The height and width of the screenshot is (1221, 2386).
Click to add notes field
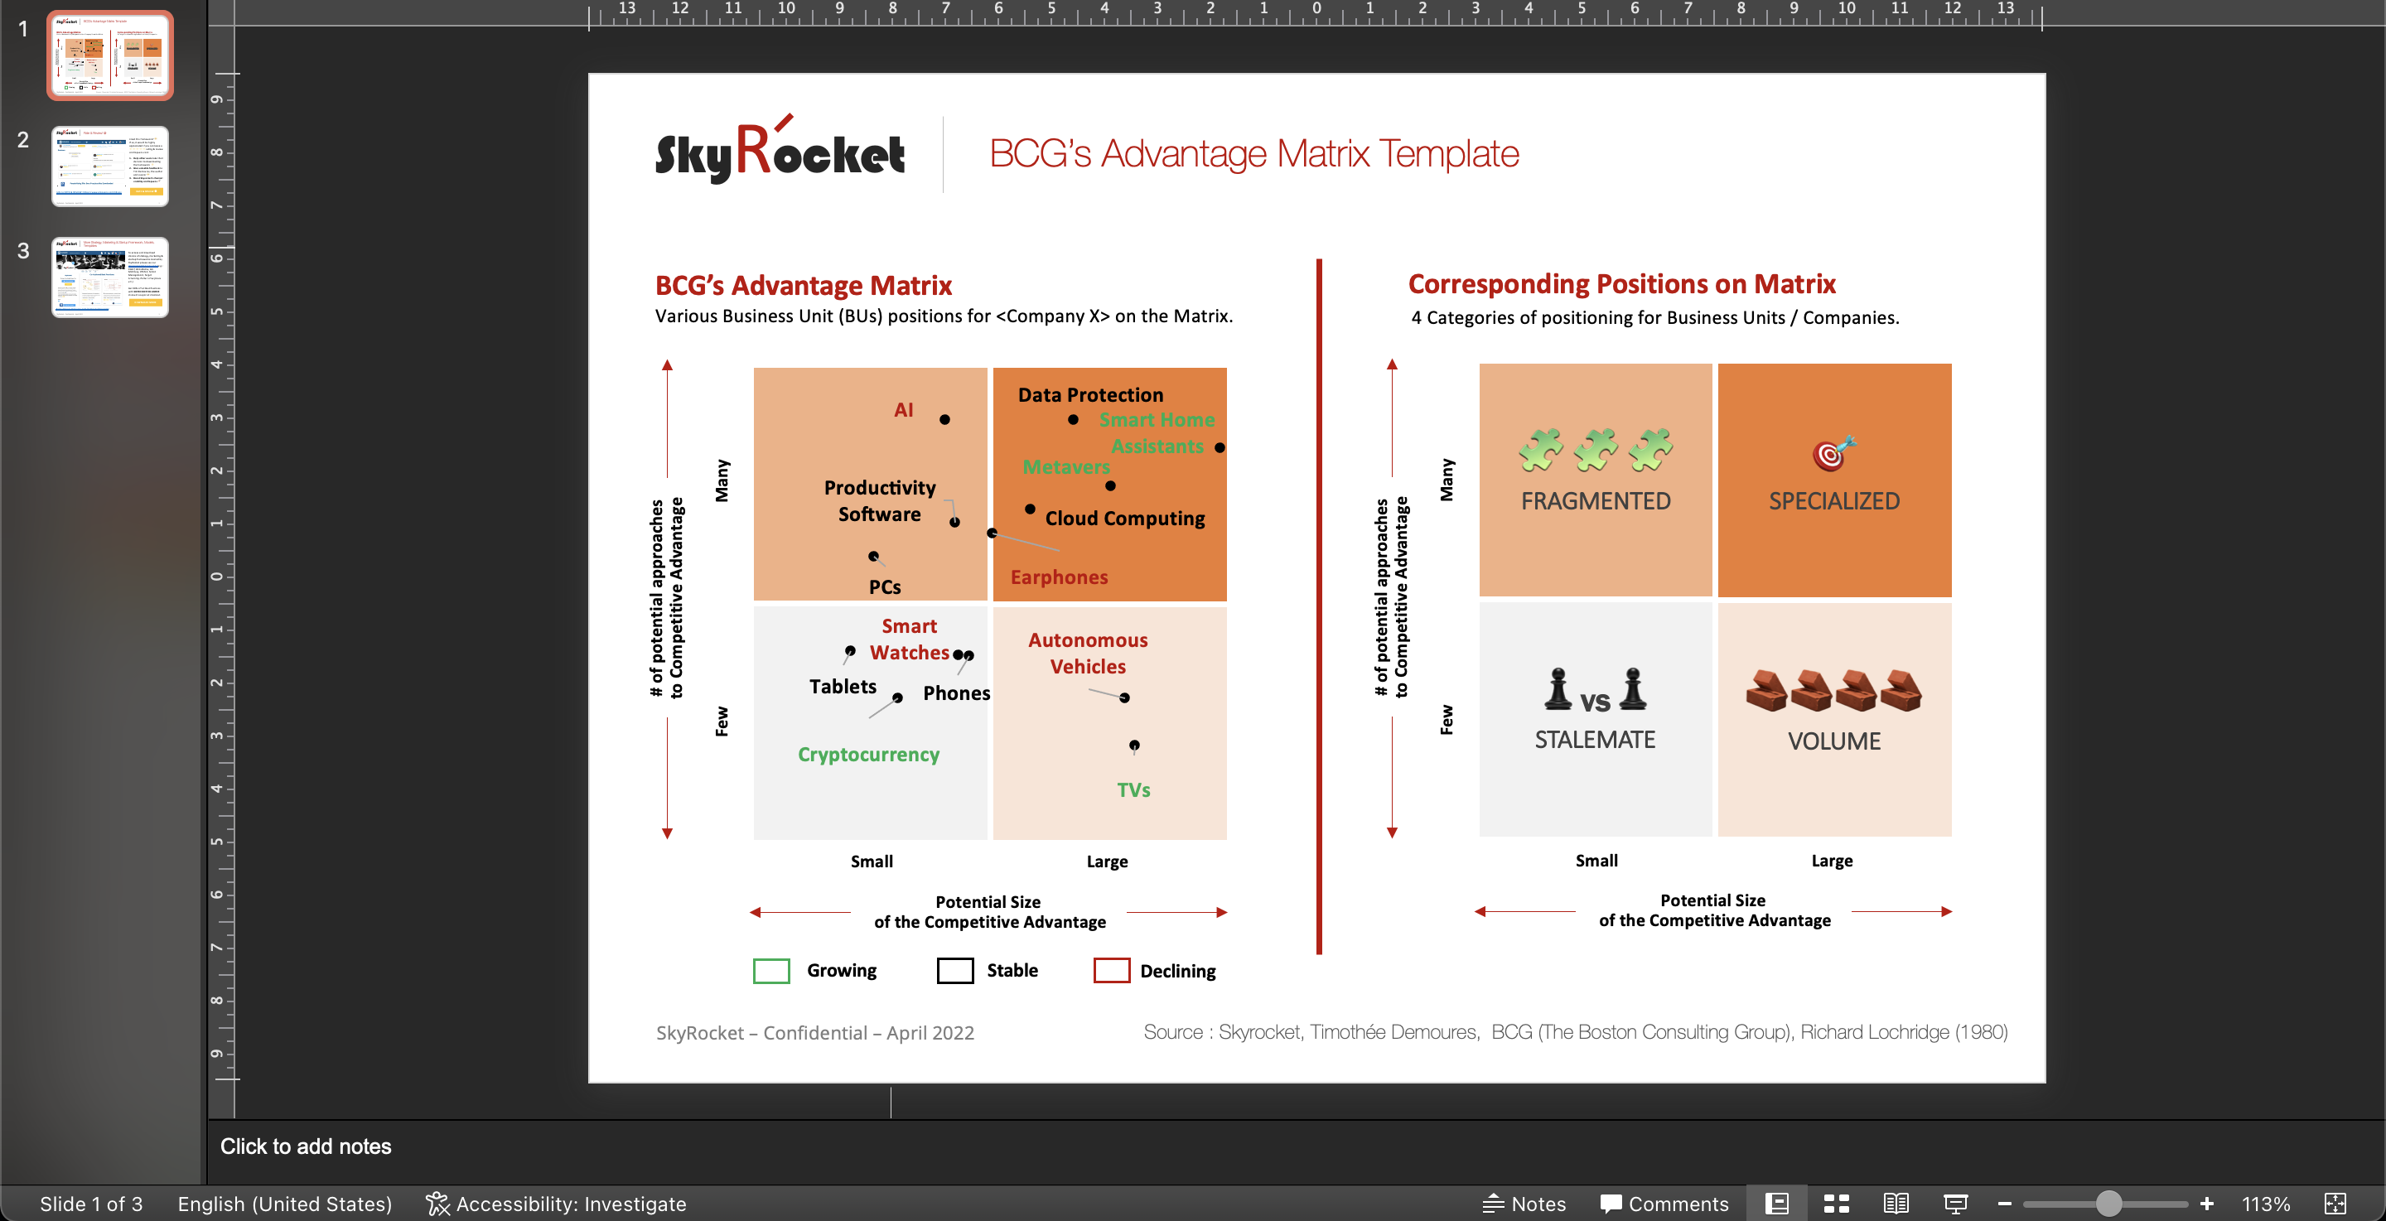(x=306, y=1146)
